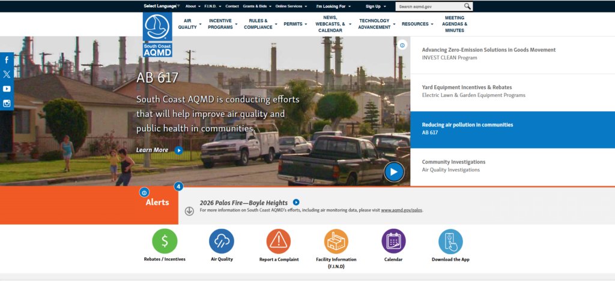Play the hero slideshow
Image resolution: width=615 pixels, height=281 pixels.
tap(394, 172)
